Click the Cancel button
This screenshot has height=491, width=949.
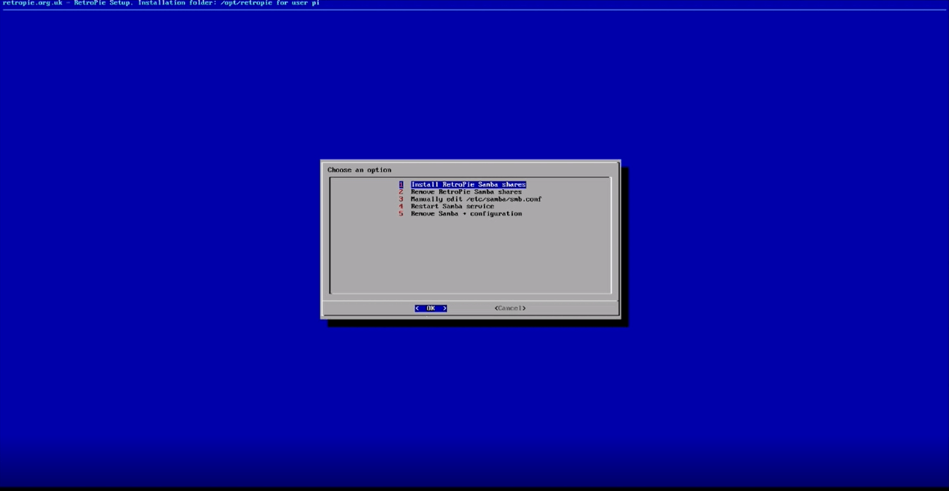tap(510, 308)
